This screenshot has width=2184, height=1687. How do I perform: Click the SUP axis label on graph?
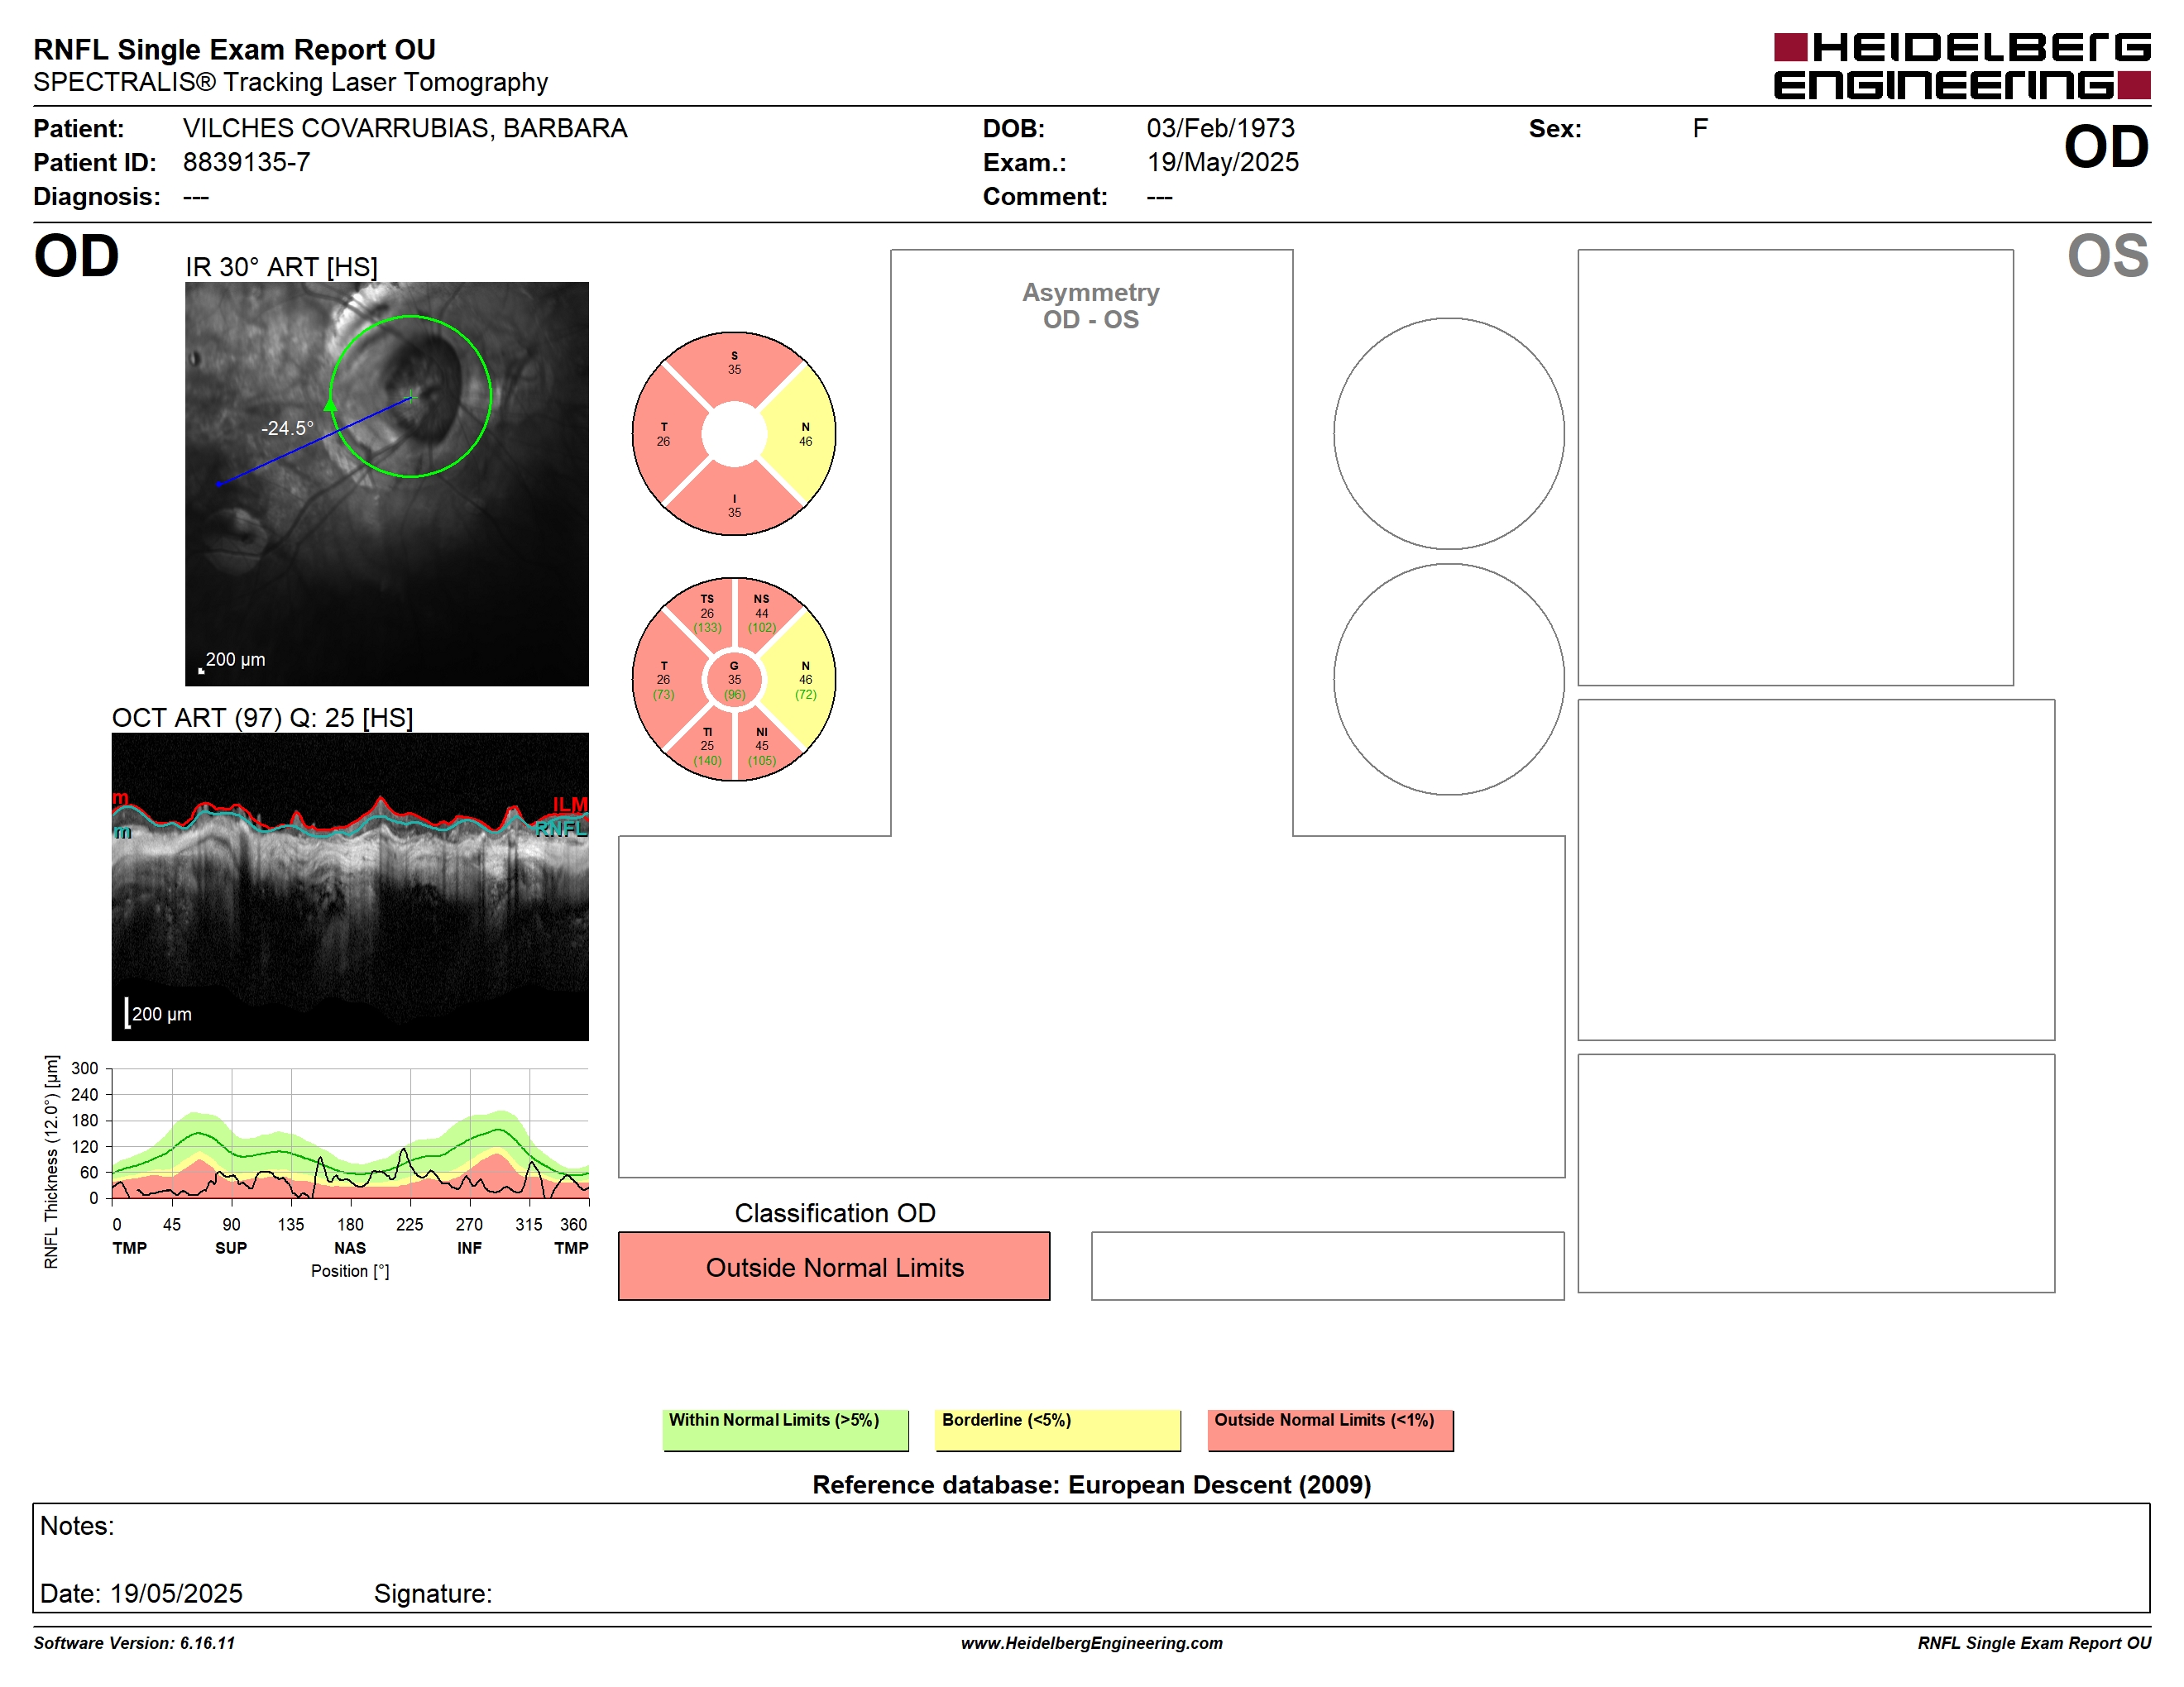pyautogui.click(x=231, y=1247)
